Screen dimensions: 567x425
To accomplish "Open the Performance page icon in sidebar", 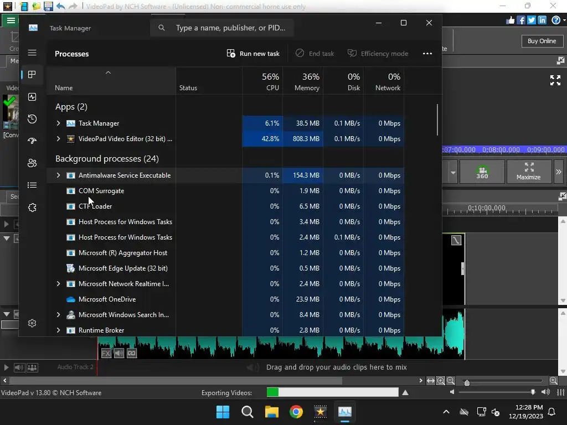I will (x=32, y=97).
